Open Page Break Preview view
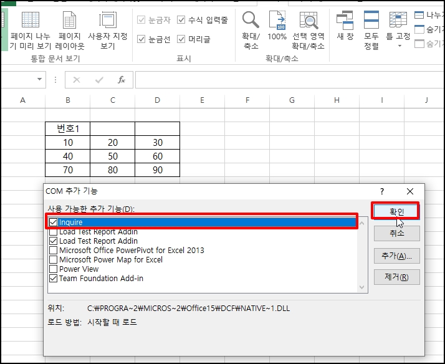The height and width of the screenshot is (364, 445). point(31,31)
